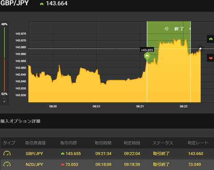Click the GBP/JPY asset name in the table
Viewport: 214px width, 170px height.
click(34, 154)
